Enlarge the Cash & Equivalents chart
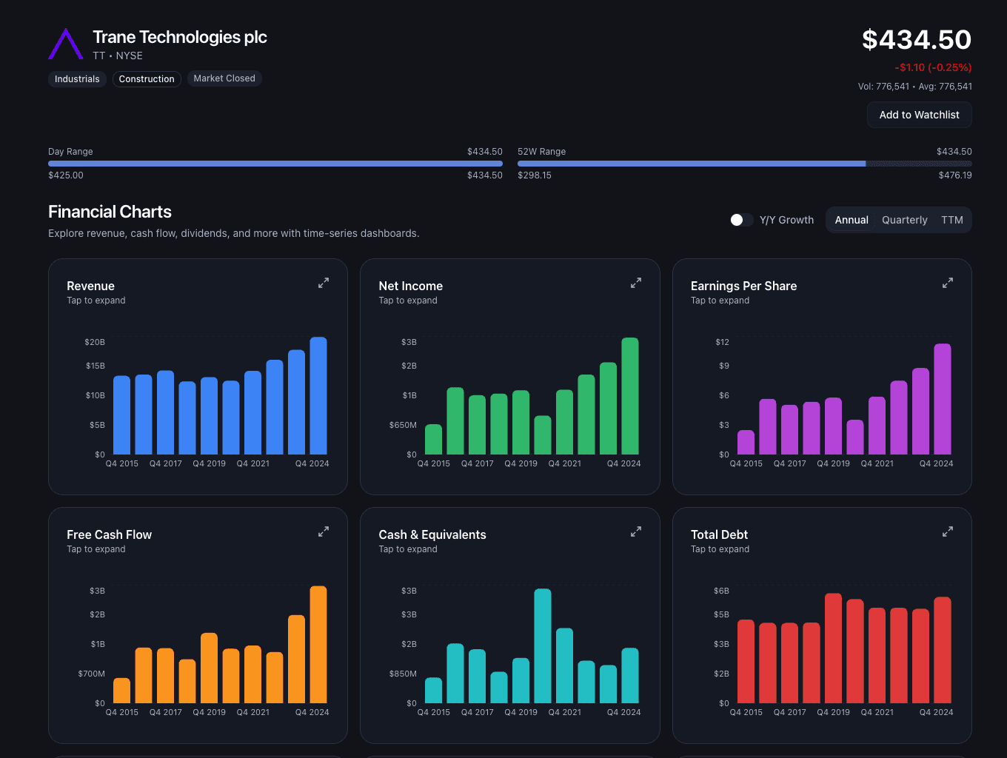The width and height of the screenshot is (1007, 758). pos(636,531)
